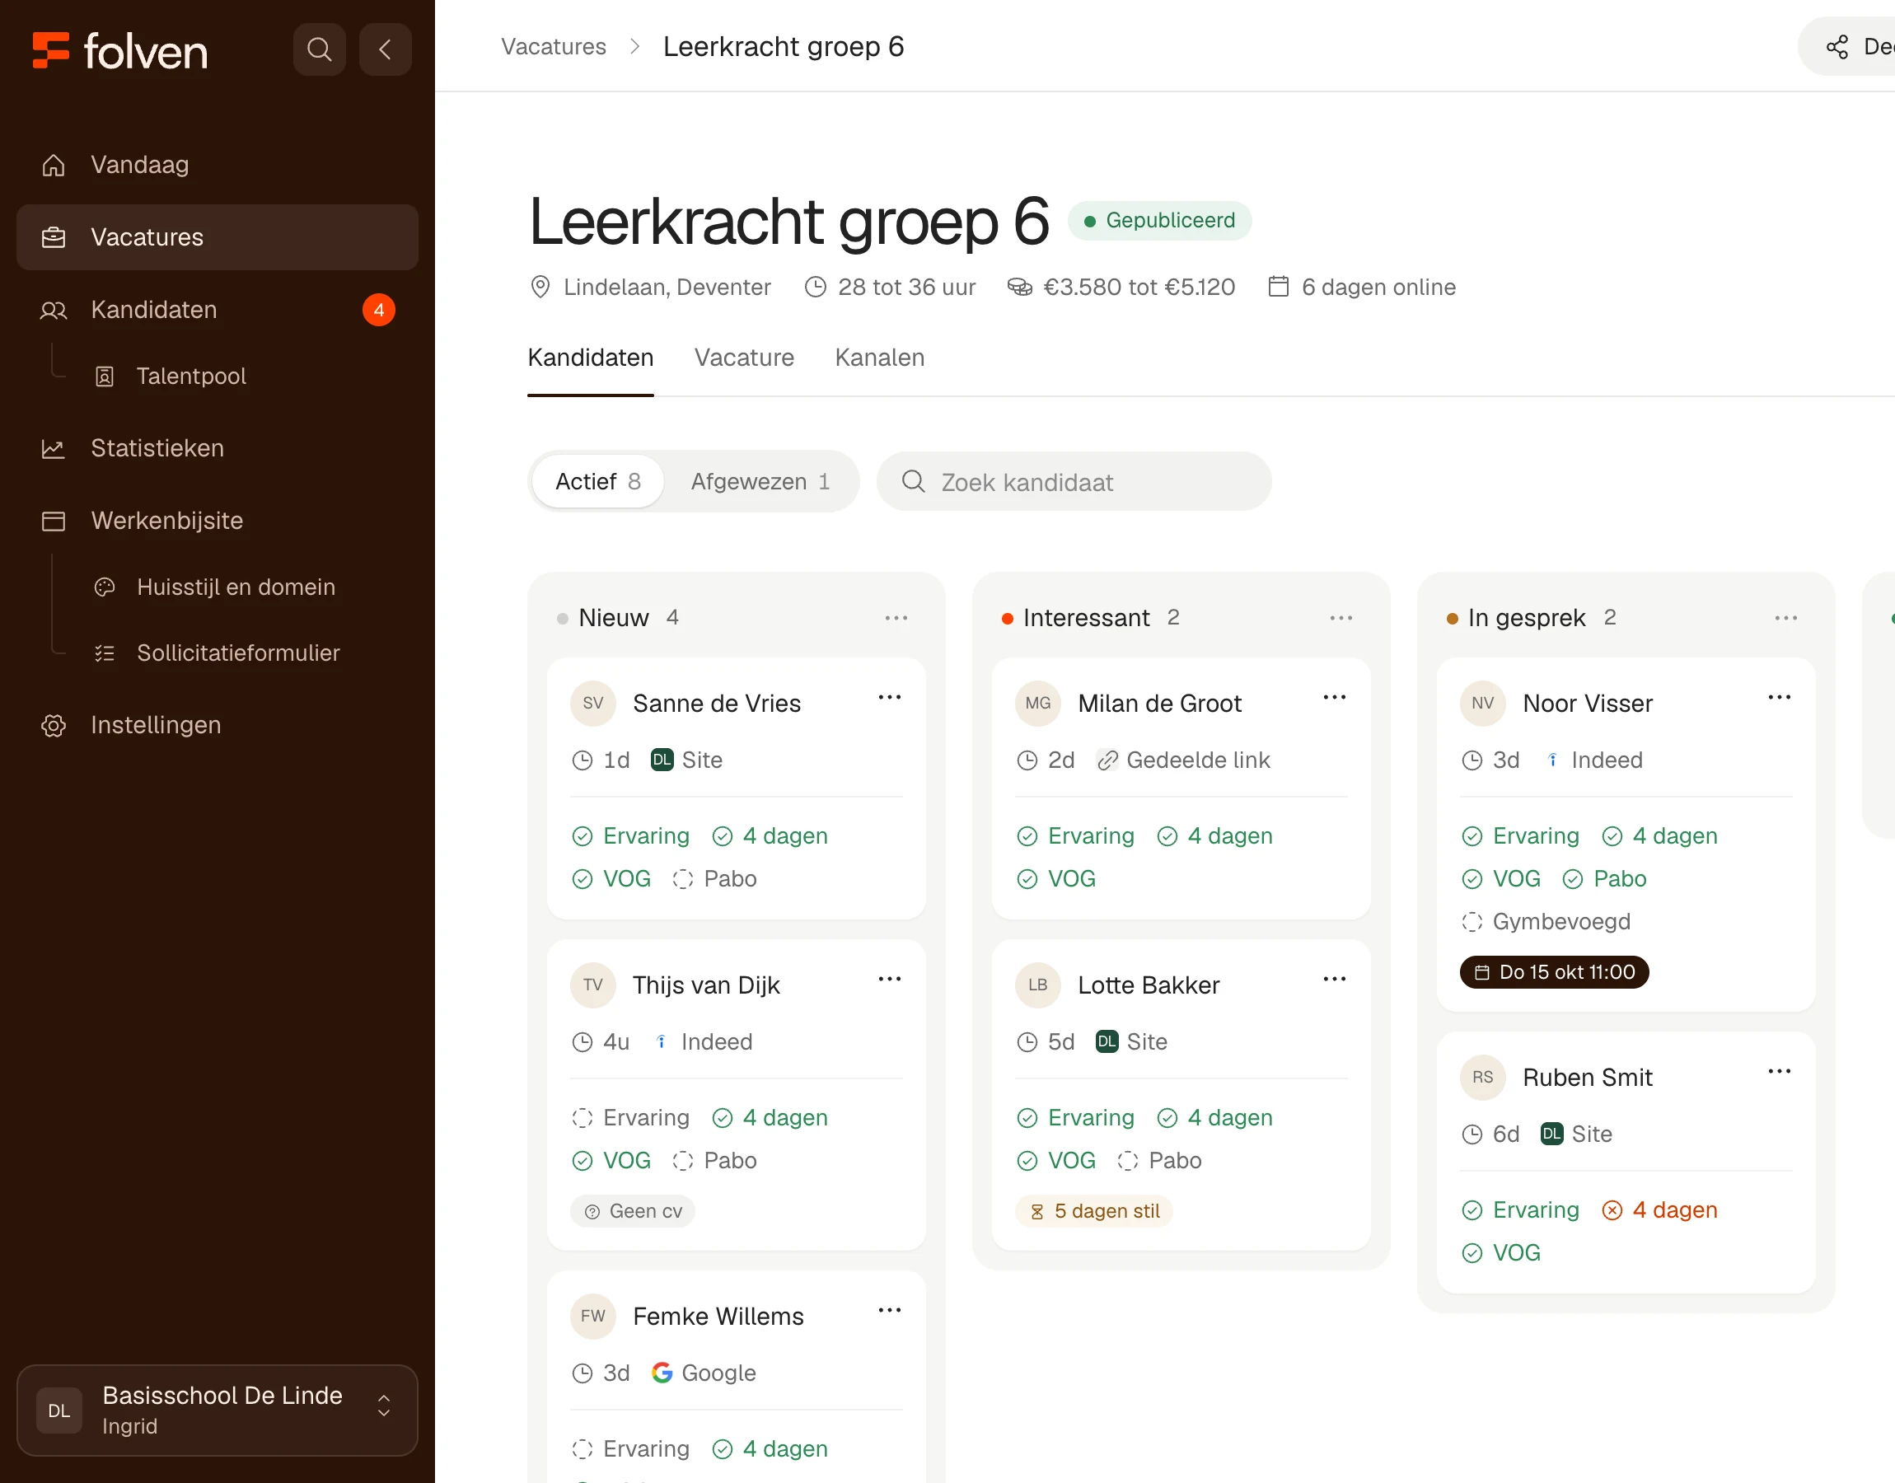This screenshot has height=1483, width=1895.
Task: Open Kandidaten in the sidebar
Action: [x=217, y=310]
